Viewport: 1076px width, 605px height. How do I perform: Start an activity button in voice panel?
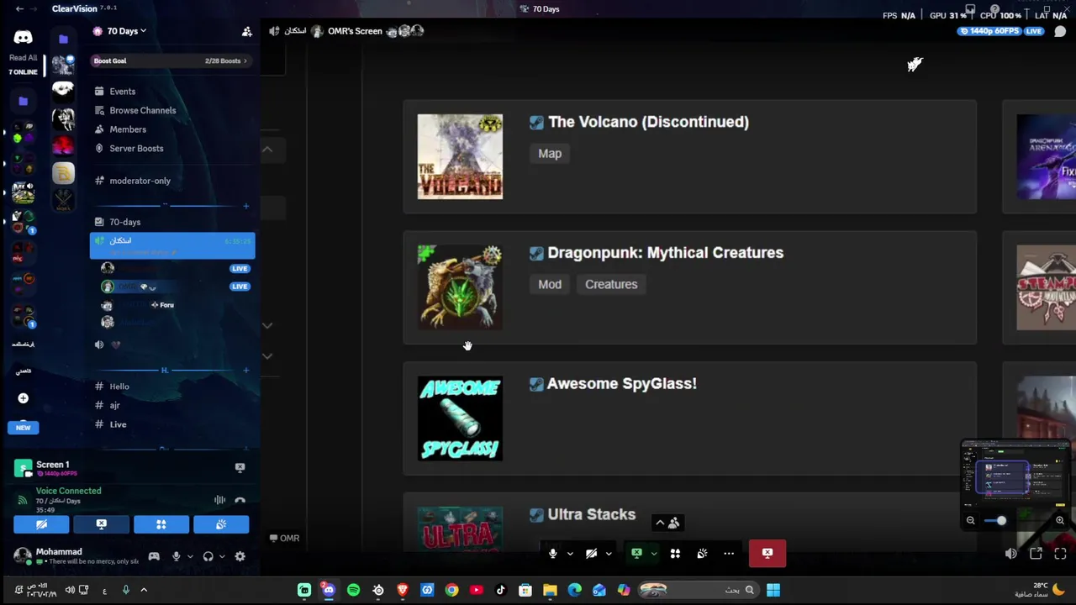[x=161, y=524]
